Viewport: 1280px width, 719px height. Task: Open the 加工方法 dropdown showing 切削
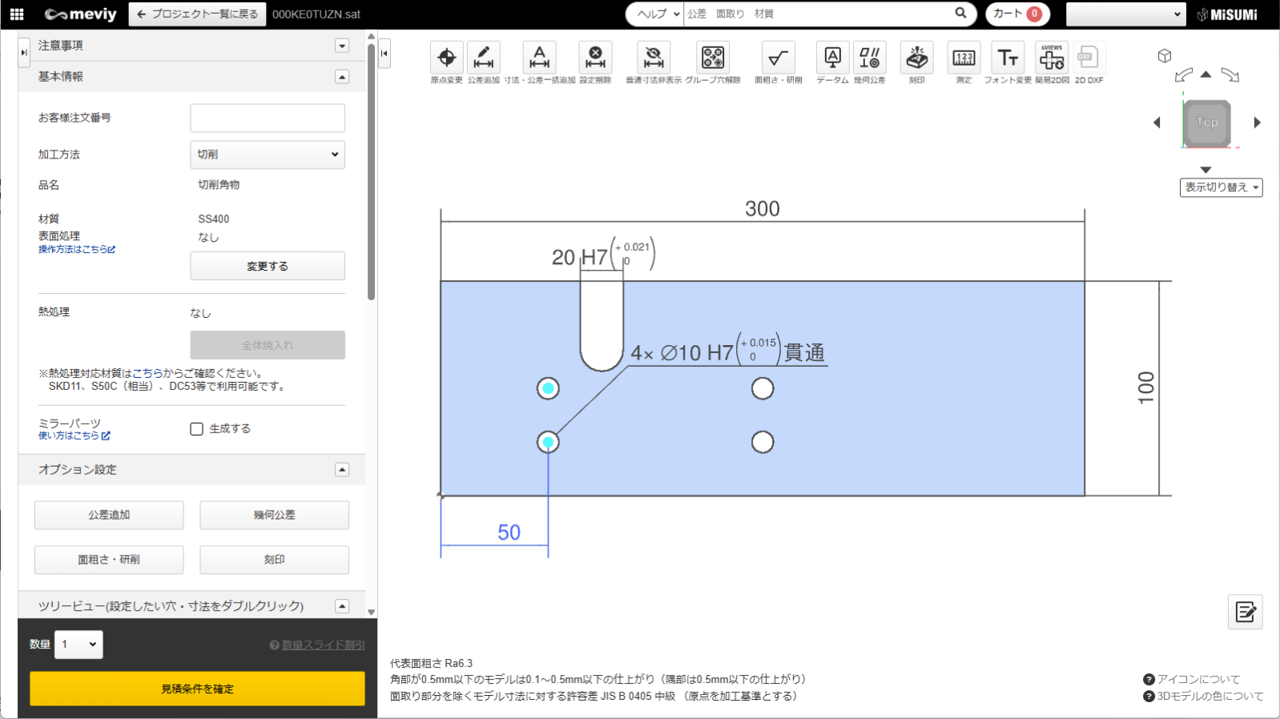click(268, 155)
